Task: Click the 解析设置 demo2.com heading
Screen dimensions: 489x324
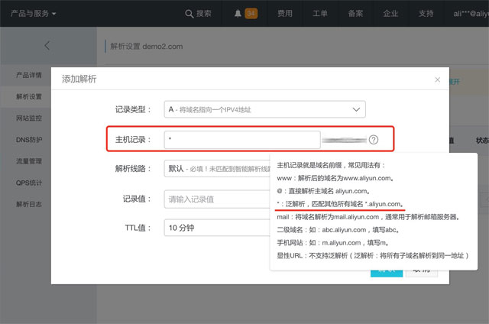Action: coord(146,47)
